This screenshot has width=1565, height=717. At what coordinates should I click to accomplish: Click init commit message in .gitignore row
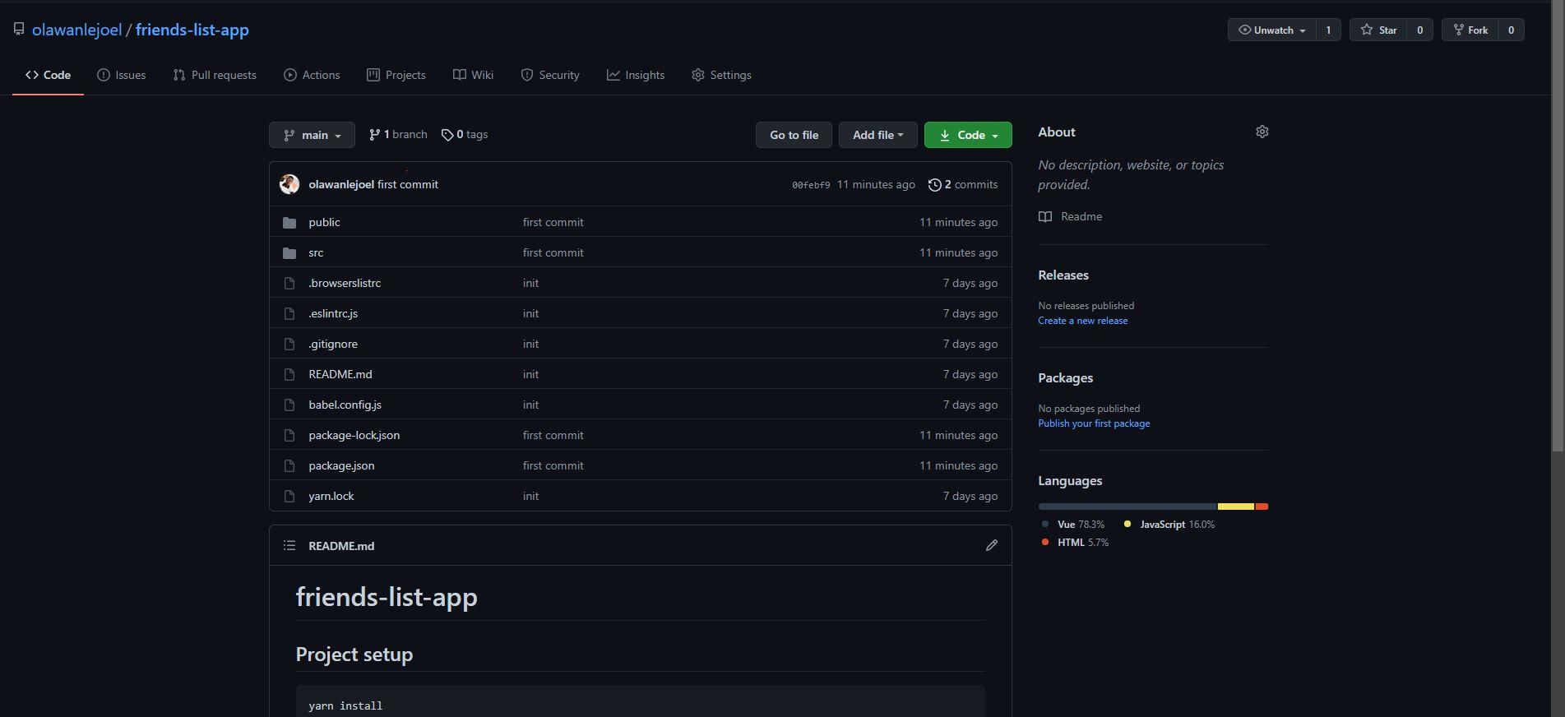tap(530, 344)
